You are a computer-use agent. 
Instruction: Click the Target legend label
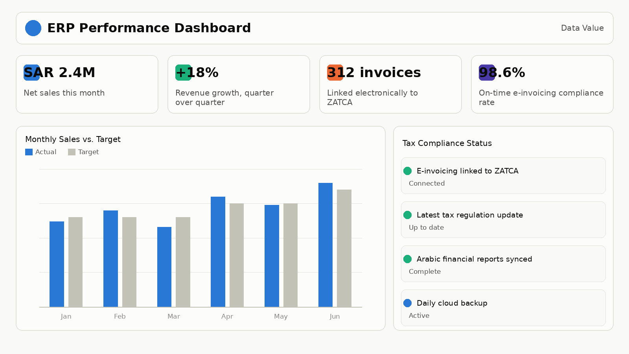[88, 152]
